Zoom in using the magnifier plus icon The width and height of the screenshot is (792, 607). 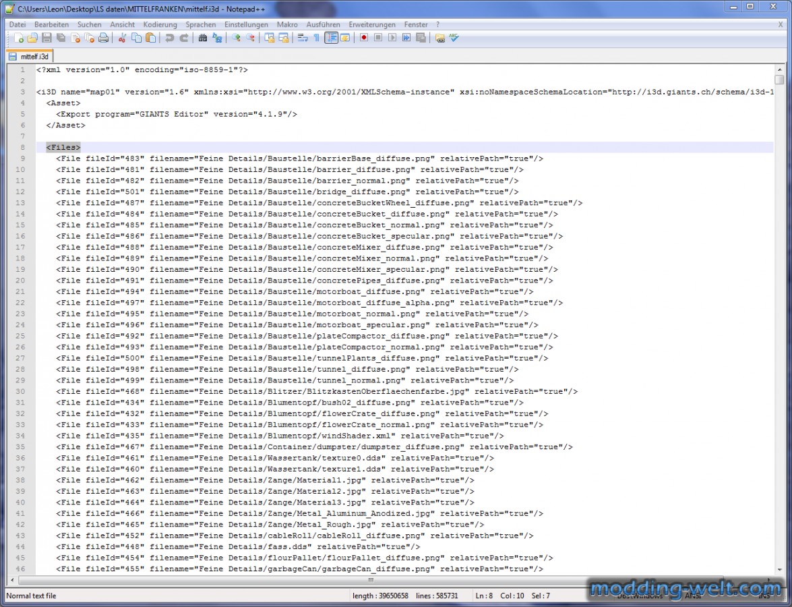(235, 38)
